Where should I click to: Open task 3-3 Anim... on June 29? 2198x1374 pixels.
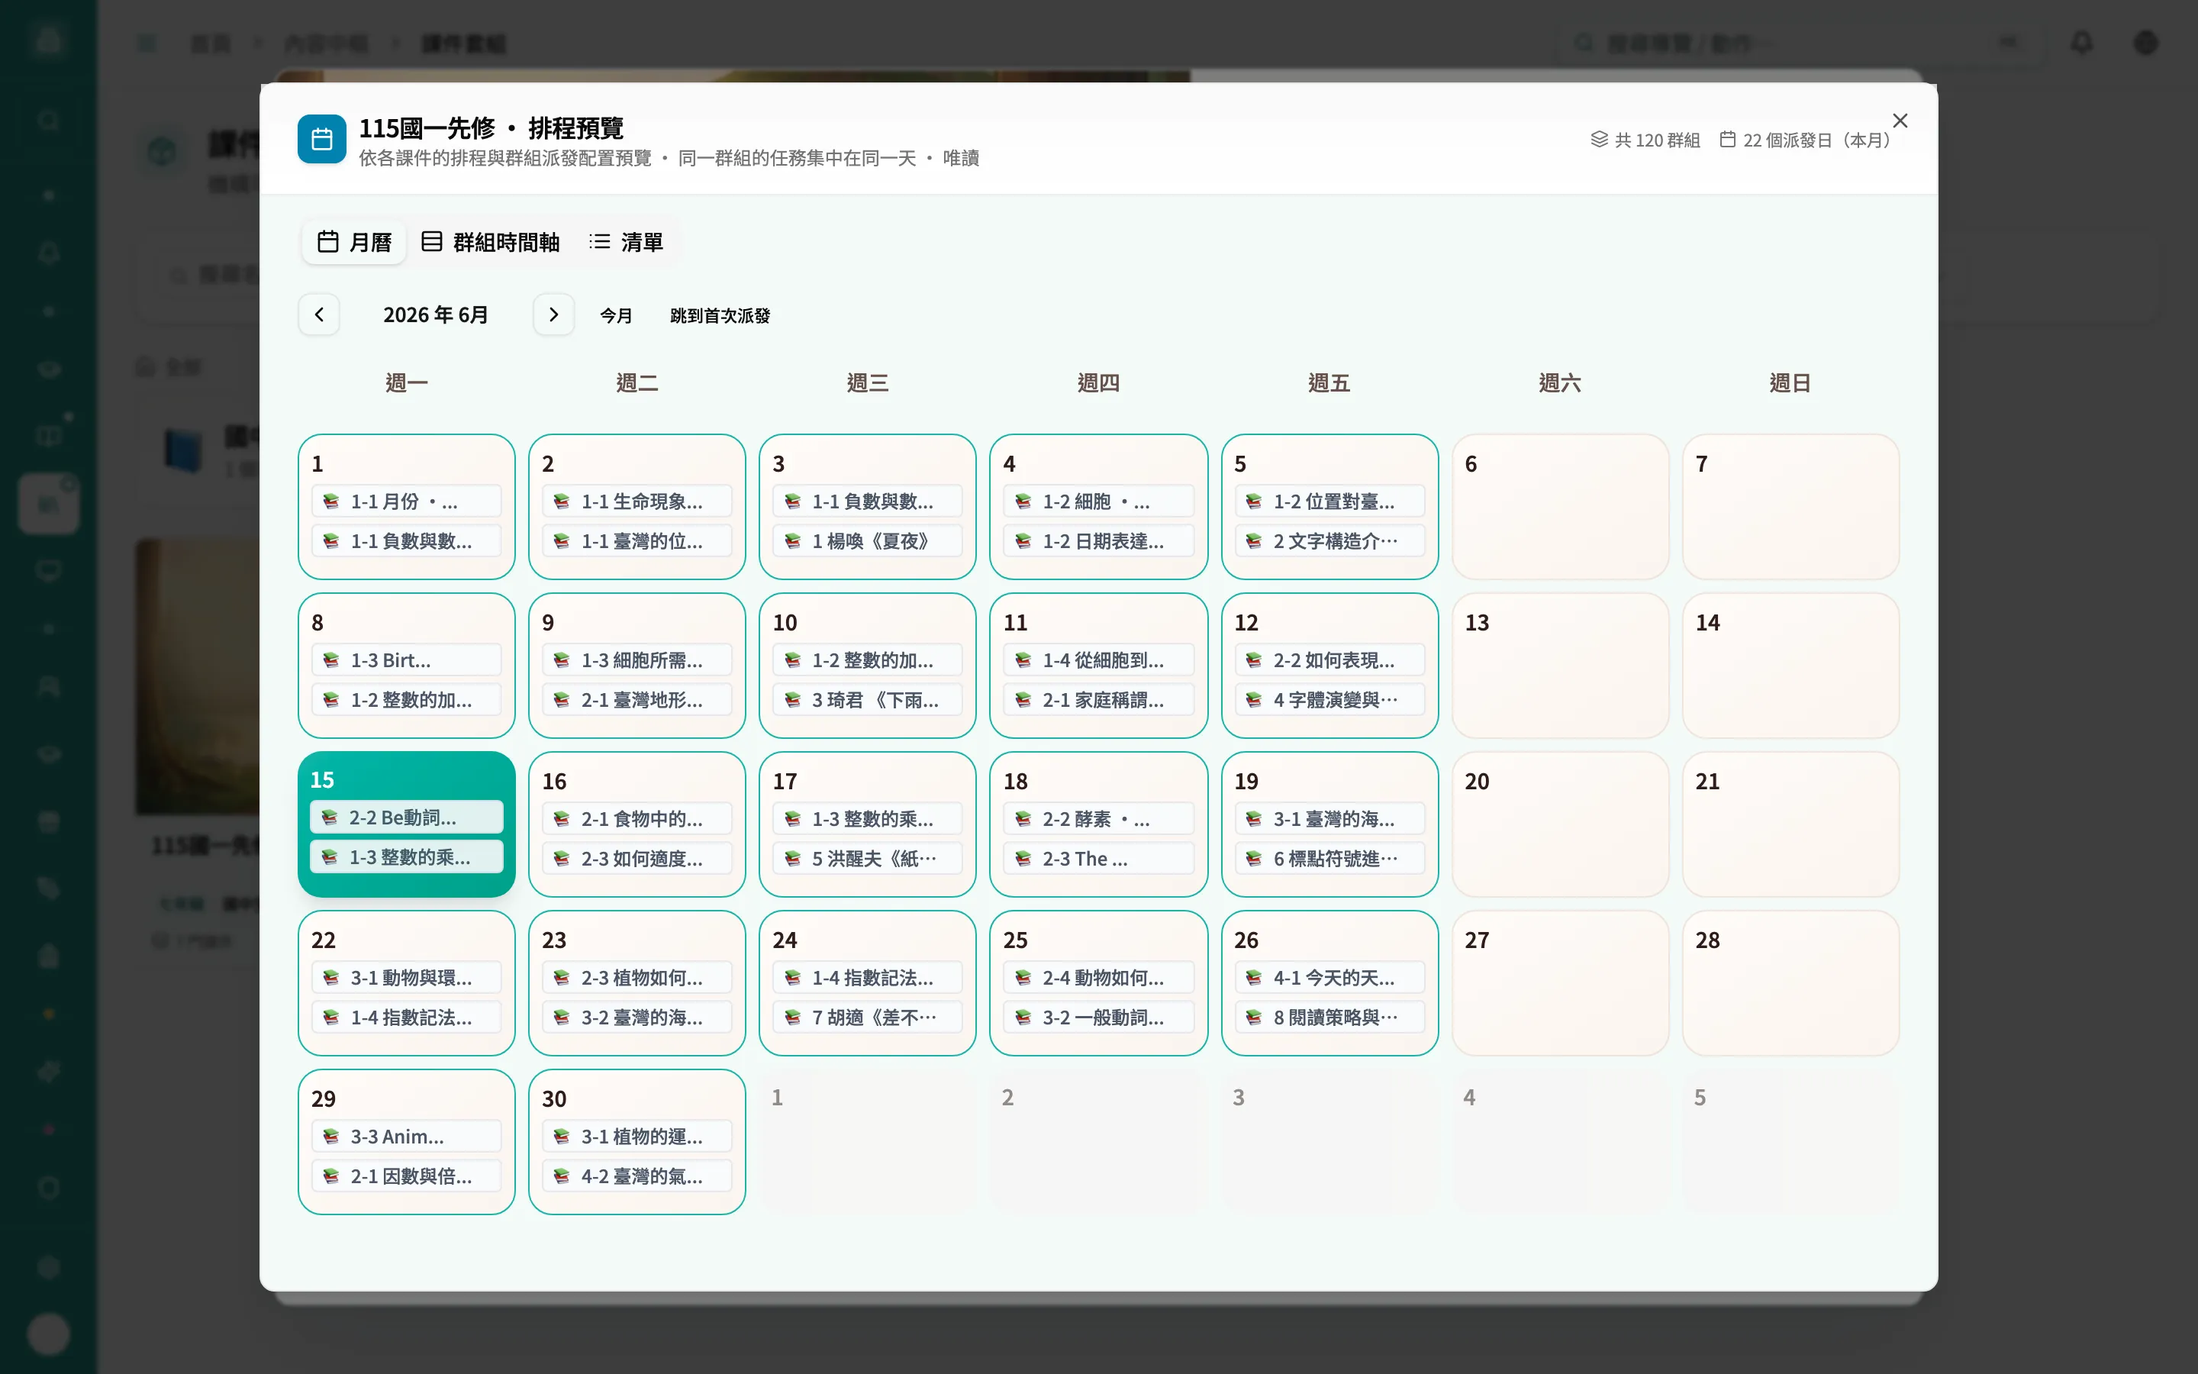click(406, 1137)
